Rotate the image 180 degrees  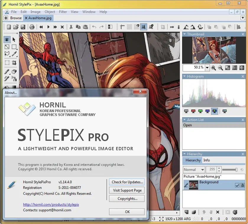200,27
